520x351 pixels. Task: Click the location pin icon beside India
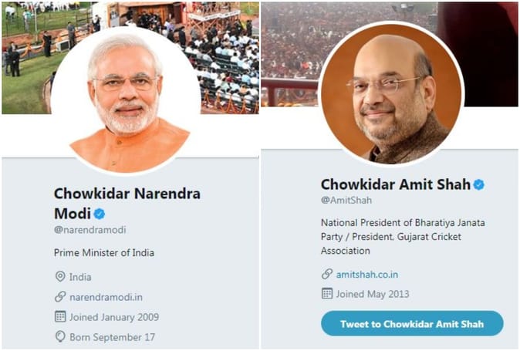(60, 276)
